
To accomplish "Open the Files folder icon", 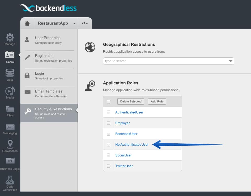I will (x=10, y=109).
